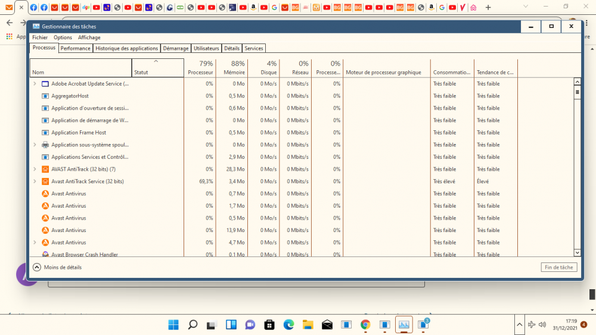Open Microsoft Store from the taskbar
The image size is (596, 335).
tap(269, 325)
